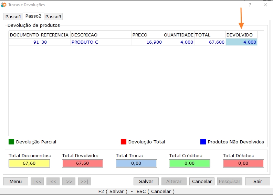The height and width of the screenshot is (195, 273).
Task: Click the Total Devolvido value field
Action: click(83, 163)
